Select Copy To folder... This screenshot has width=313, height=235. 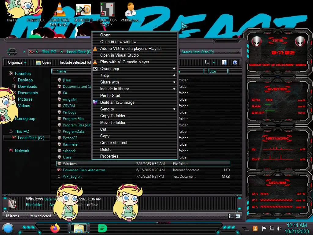135,116
